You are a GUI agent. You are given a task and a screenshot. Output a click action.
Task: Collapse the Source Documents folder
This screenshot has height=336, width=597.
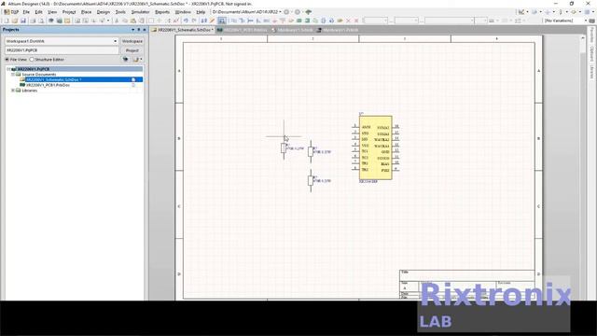(x=13, y=75)
